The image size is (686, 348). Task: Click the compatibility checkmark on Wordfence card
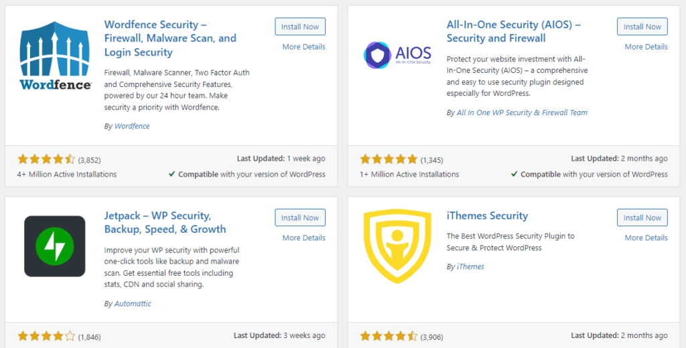pyautogui.click(x=172, y=175)
